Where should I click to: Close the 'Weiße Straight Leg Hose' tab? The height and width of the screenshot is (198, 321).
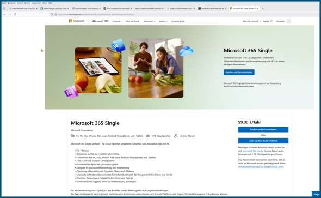coord(68,8)
